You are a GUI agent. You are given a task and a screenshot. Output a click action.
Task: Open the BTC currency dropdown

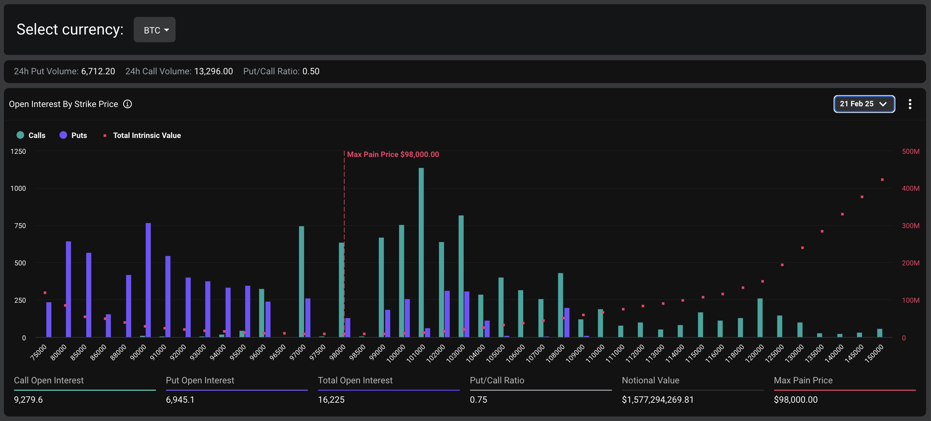click(x=155, y=30)
